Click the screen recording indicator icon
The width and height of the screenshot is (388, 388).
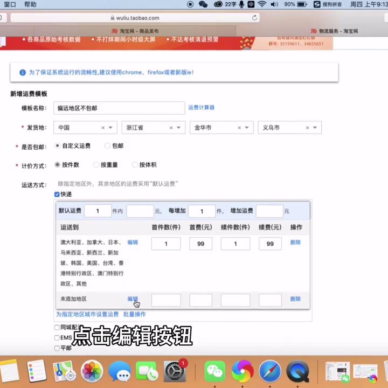pyautogui.click(x=190, y=4)
